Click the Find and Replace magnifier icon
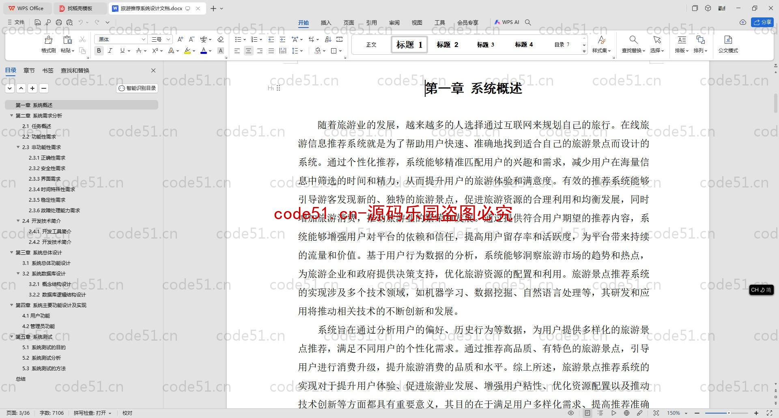 633,40
